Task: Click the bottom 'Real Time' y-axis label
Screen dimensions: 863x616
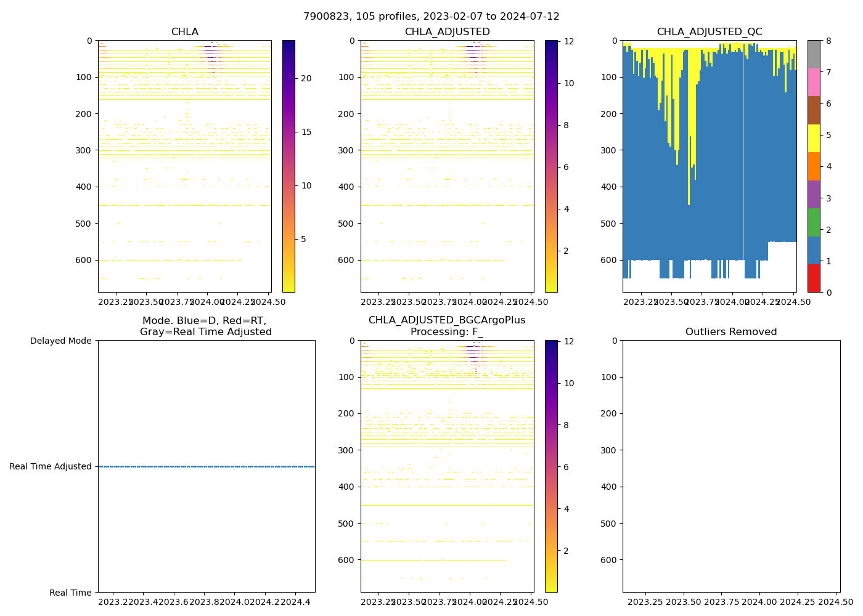Action: (x=70, y=593)
